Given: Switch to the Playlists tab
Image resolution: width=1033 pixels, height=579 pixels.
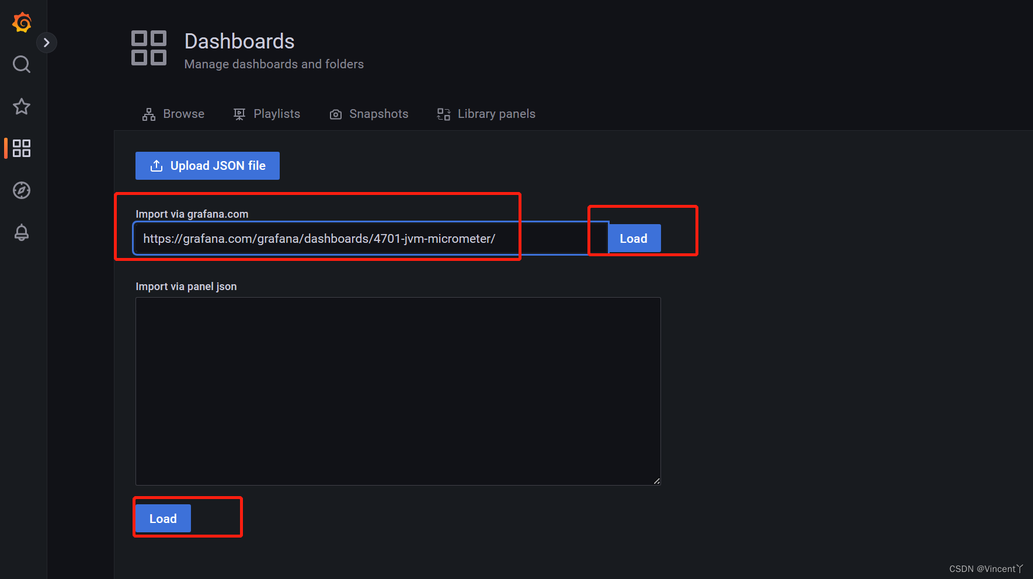Looking at the screenshot, I should (267, 114).
